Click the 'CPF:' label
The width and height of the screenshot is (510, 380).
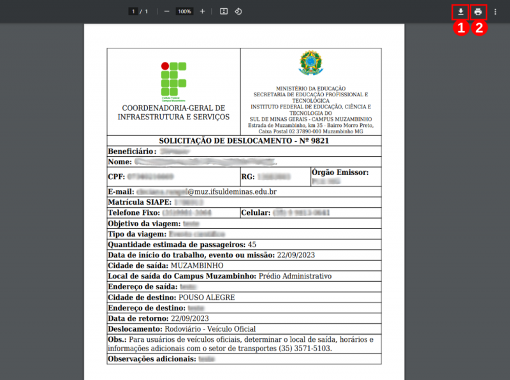[x=117, y=177]
